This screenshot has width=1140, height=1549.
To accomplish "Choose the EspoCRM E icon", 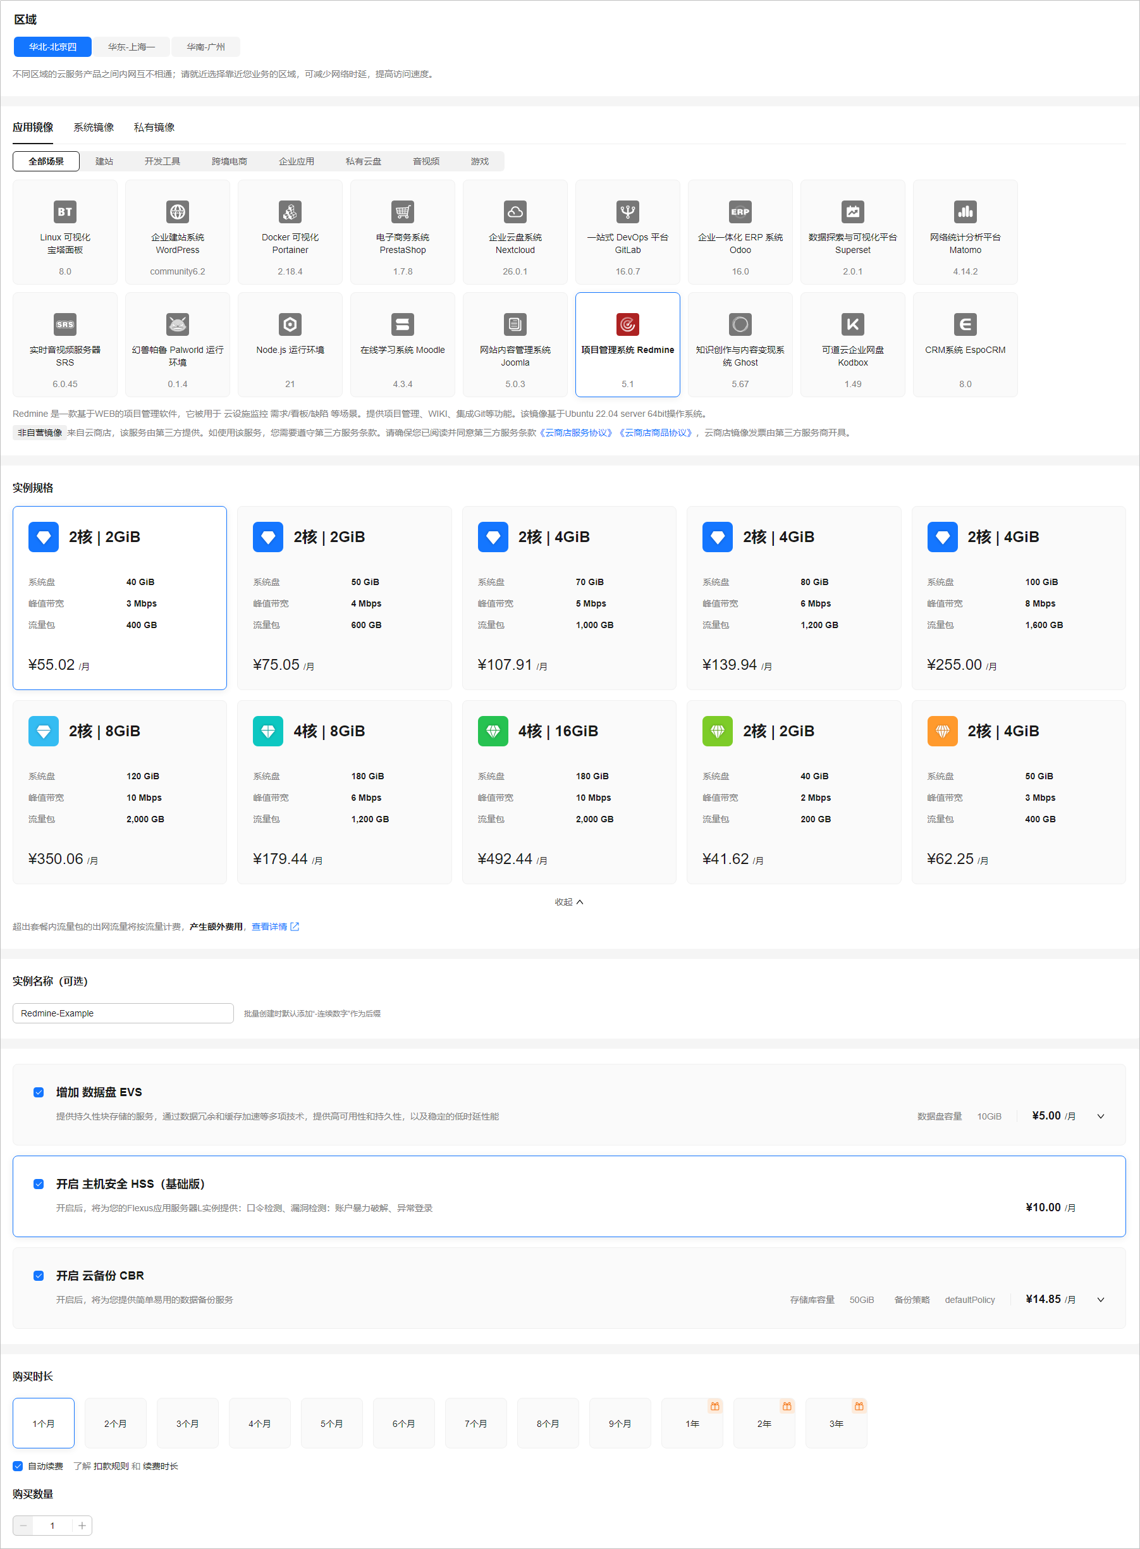I will (x=965, y=324).
